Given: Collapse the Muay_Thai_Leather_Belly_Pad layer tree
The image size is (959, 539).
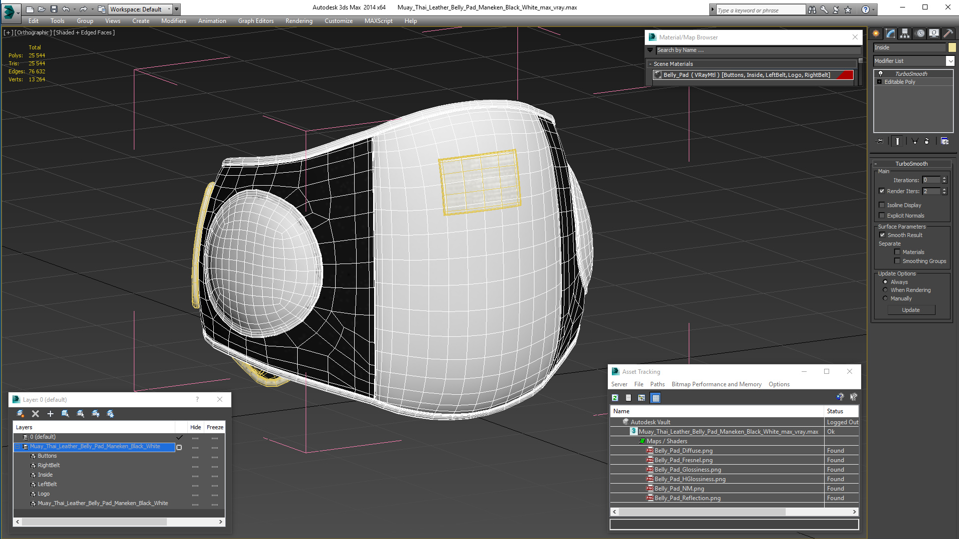Looking at the screenshot, I should point(17,447).
